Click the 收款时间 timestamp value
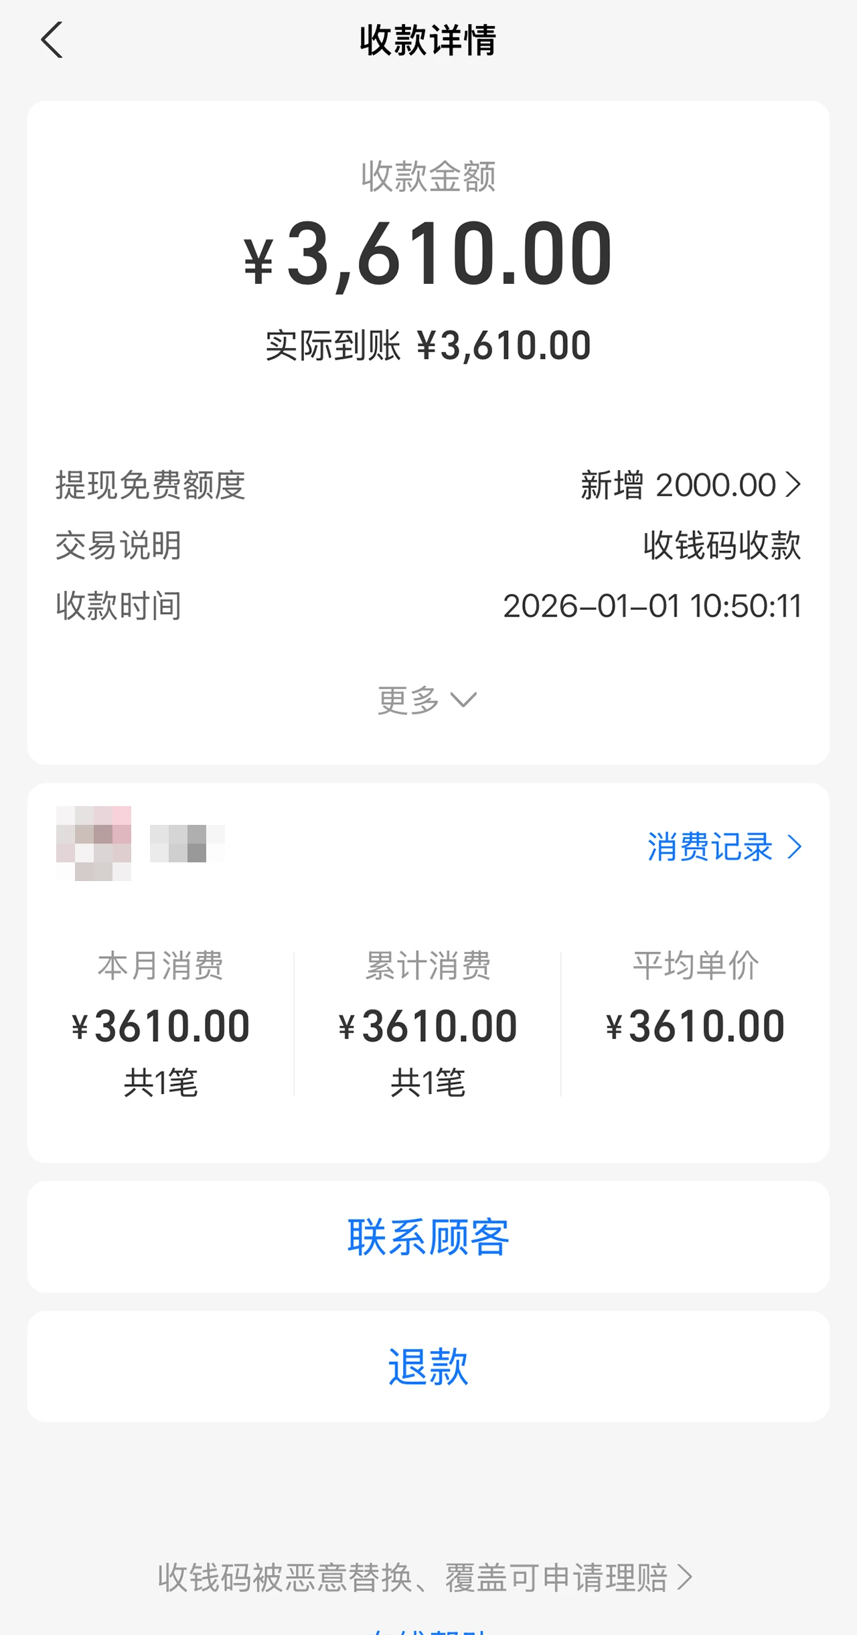This screenshot has width=857, height=1635. 651,606
